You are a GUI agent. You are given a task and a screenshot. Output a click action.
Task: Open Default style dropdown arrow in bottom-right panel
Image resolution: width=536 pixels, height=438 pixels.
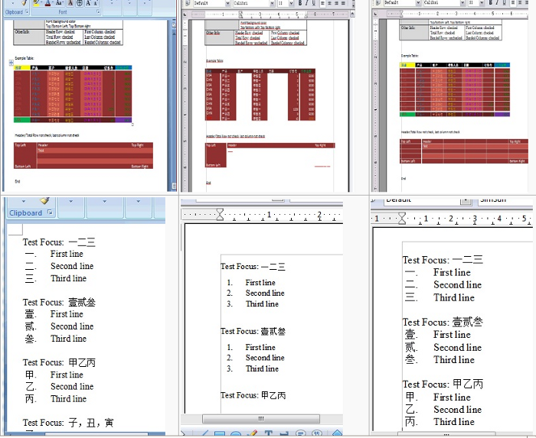tap(466, 200)
